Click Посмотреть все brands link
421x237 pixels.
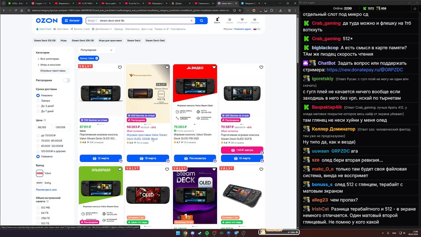[46, 190]
